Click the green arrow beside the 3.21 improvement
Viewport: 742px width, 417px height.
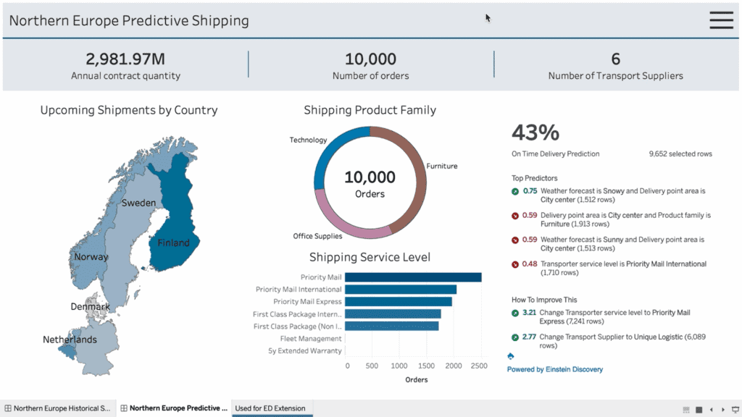(x=515, y=313)
